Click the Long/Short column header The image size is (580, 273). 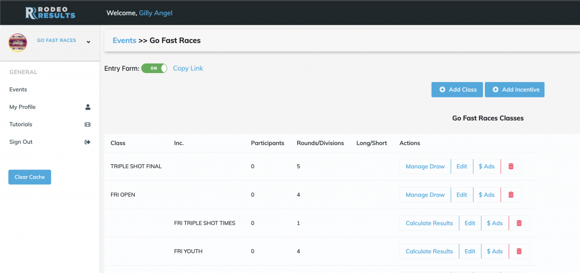pyautogui.click(x=372, y=143)
